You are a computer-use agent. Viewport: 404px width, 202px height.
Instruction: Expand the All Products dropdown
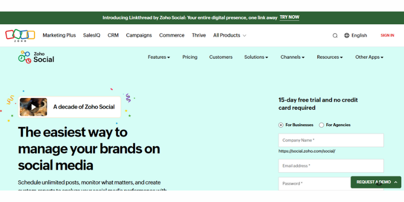229,35
